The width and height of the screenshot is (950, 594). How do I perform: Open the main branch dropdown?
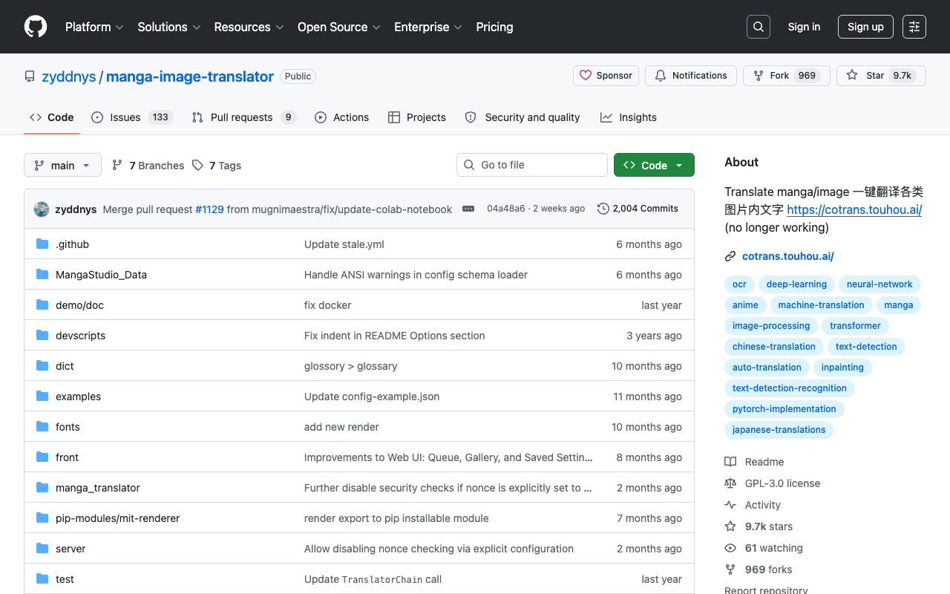(x=62, y=165)
